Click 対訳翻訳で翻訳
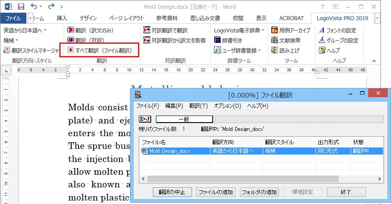Screen dimensions: 391x204 tap(165, 30)
